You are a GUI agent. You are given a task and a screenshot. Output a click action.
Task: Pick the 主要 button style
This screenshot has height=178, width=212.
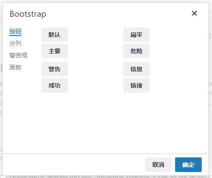pyautogui.click(x=55, y=51)
